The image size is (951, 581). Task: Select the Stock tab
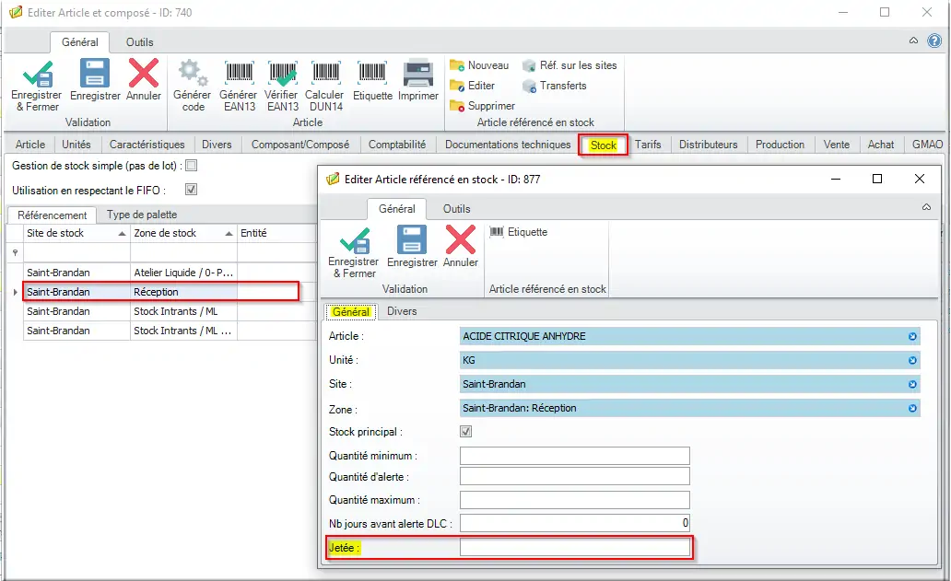click(604, 145)
